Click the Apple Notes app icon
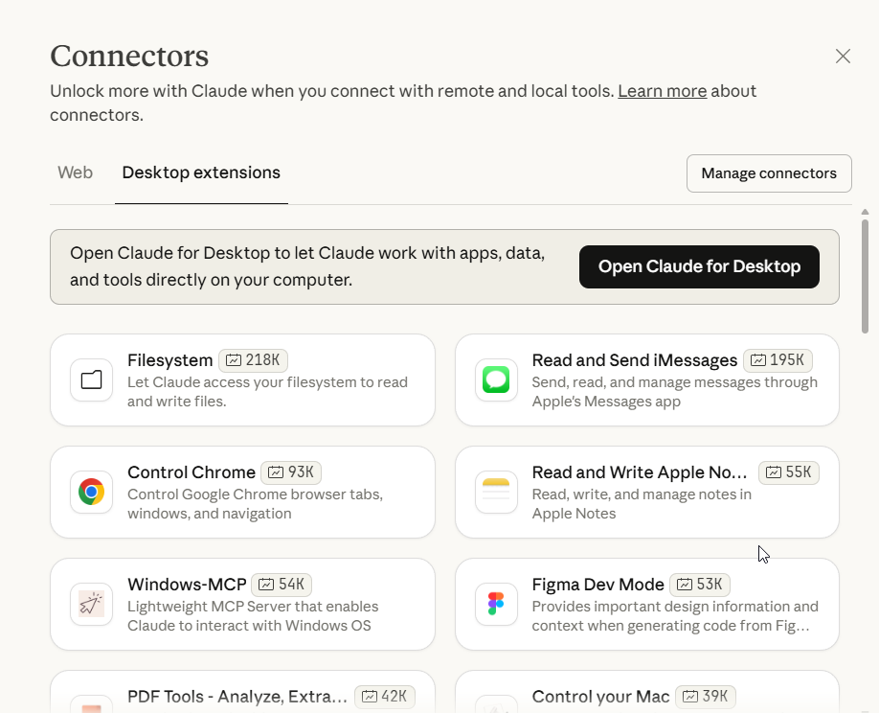This screenshot has height=713, width=879. 496,493
